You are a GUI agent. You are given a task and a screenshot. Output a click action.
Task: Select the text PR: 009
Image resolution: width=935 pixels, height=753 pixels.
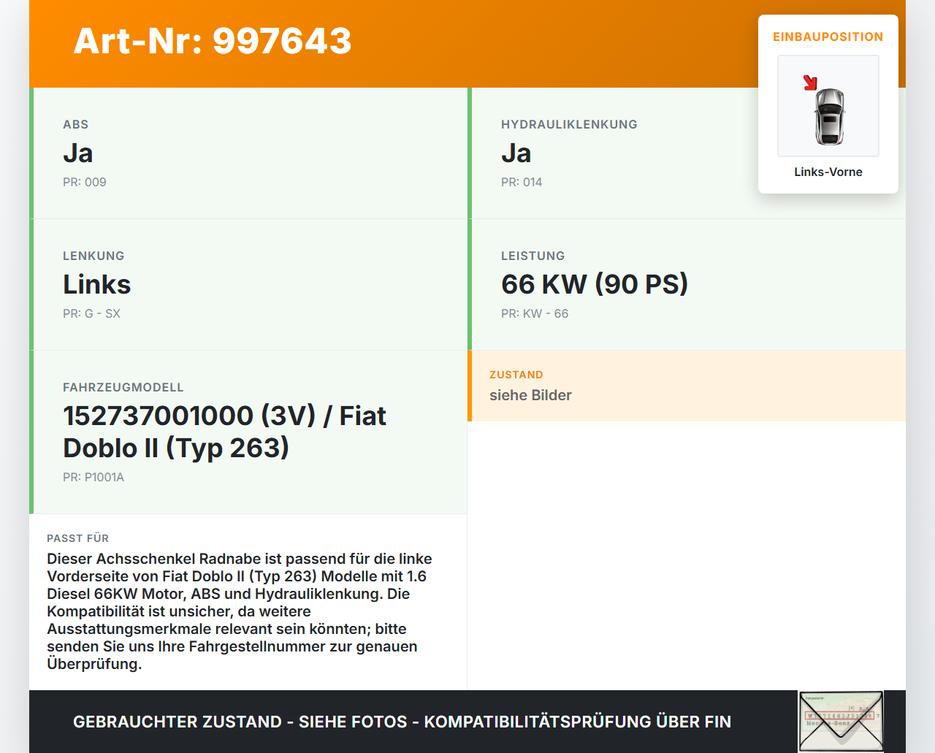click(x=85, y=182)
